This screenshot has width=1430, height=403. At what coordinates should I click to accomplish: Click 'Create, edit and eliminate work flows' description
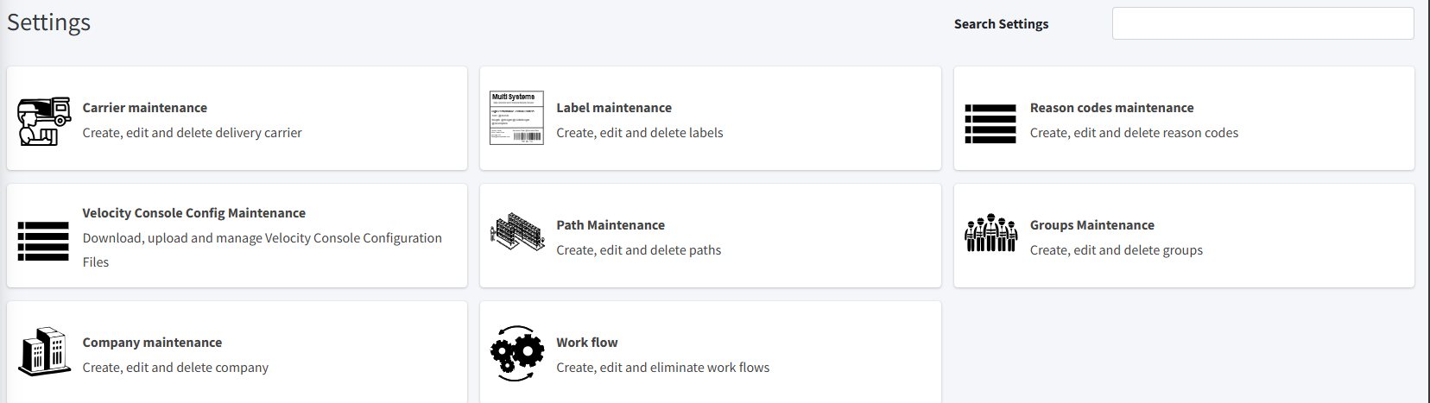coord(662,368)
